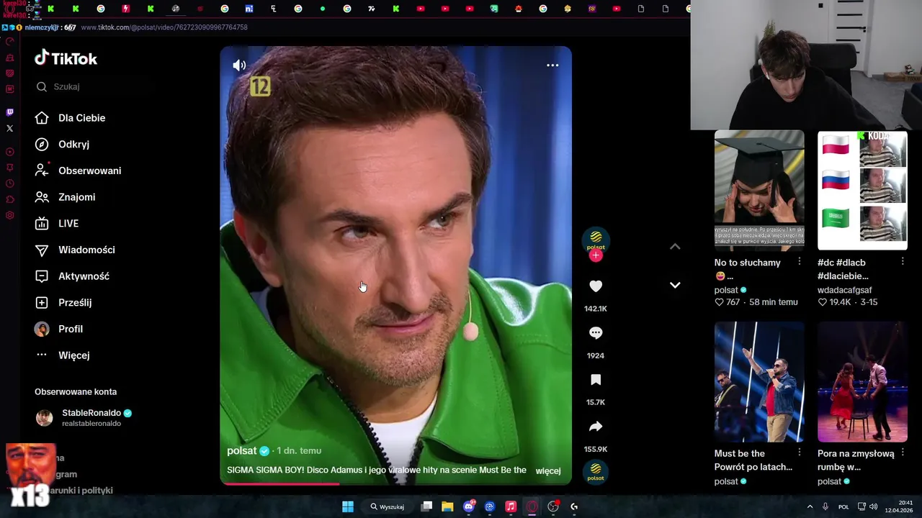The height and width of the screenshot is (518, 922).
Task: Bookmark the video with the save icon
Action: pyautogui.click(x=596, y=380)
